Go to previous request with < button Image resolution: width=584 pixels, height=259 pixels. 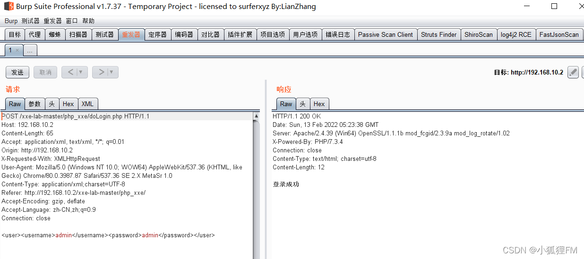(71, 72)
